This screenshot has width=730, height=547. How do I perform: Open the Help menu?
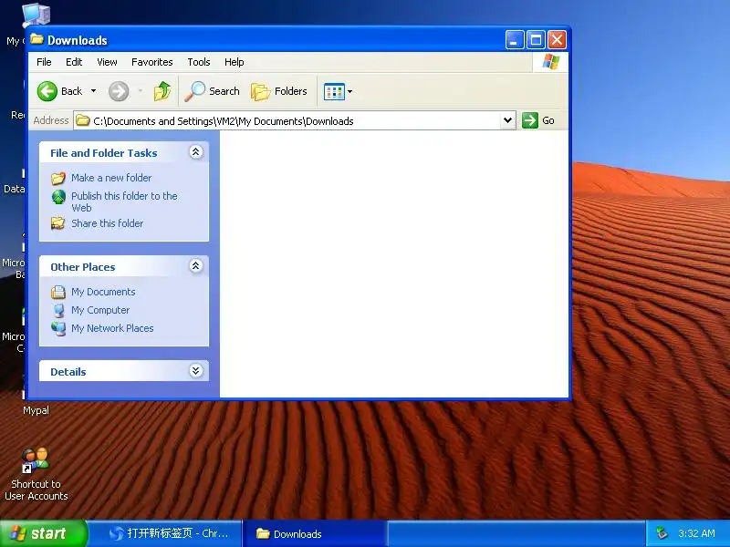tap(235, 62)
